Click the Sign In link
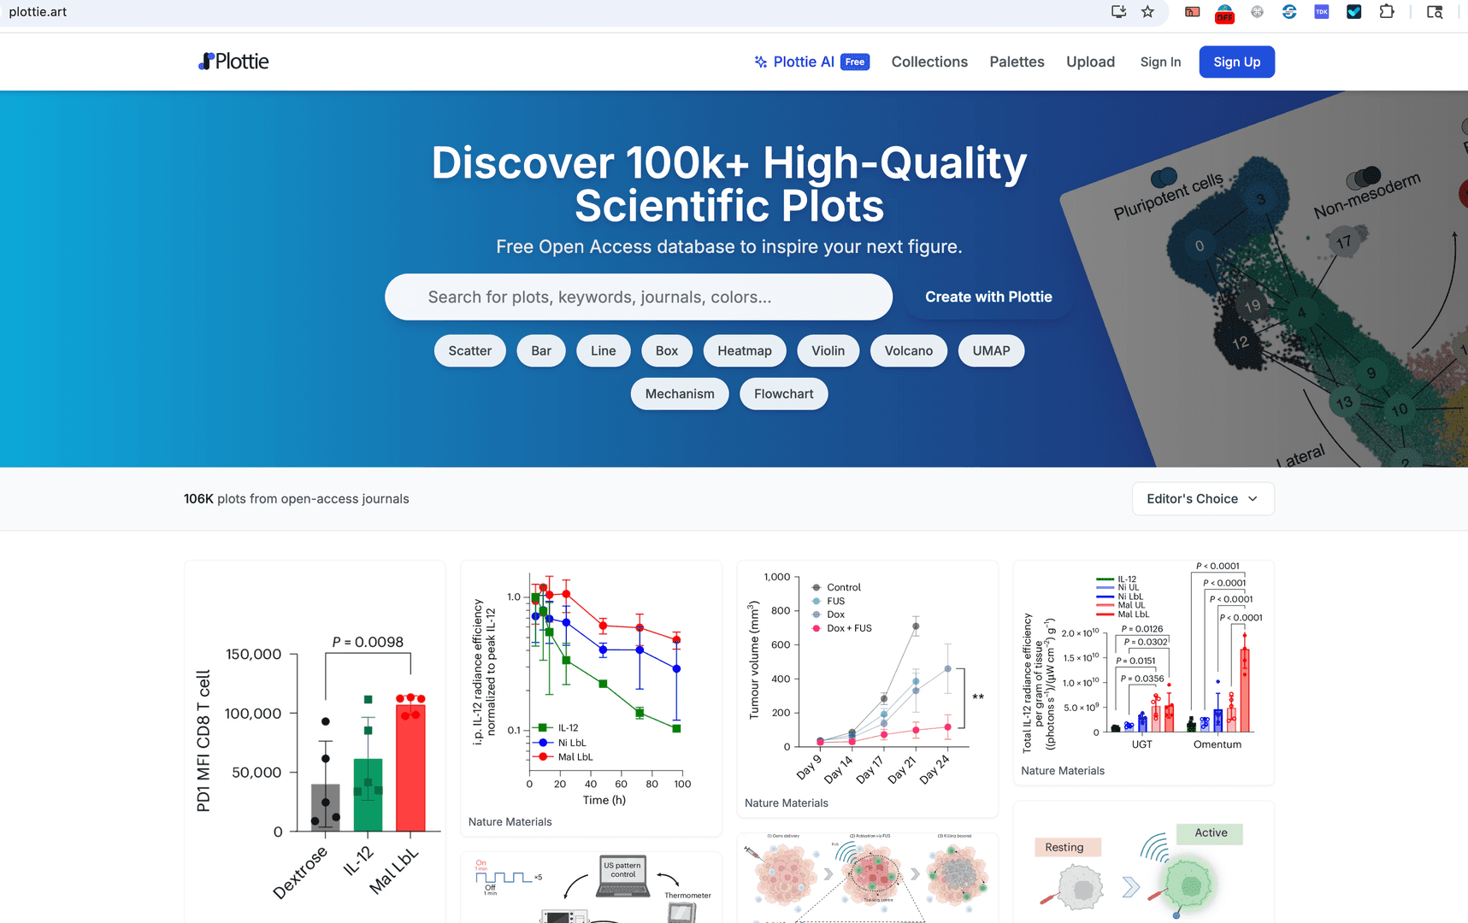The height and width of the screenshot is (923, 1468). (1160, 62)
